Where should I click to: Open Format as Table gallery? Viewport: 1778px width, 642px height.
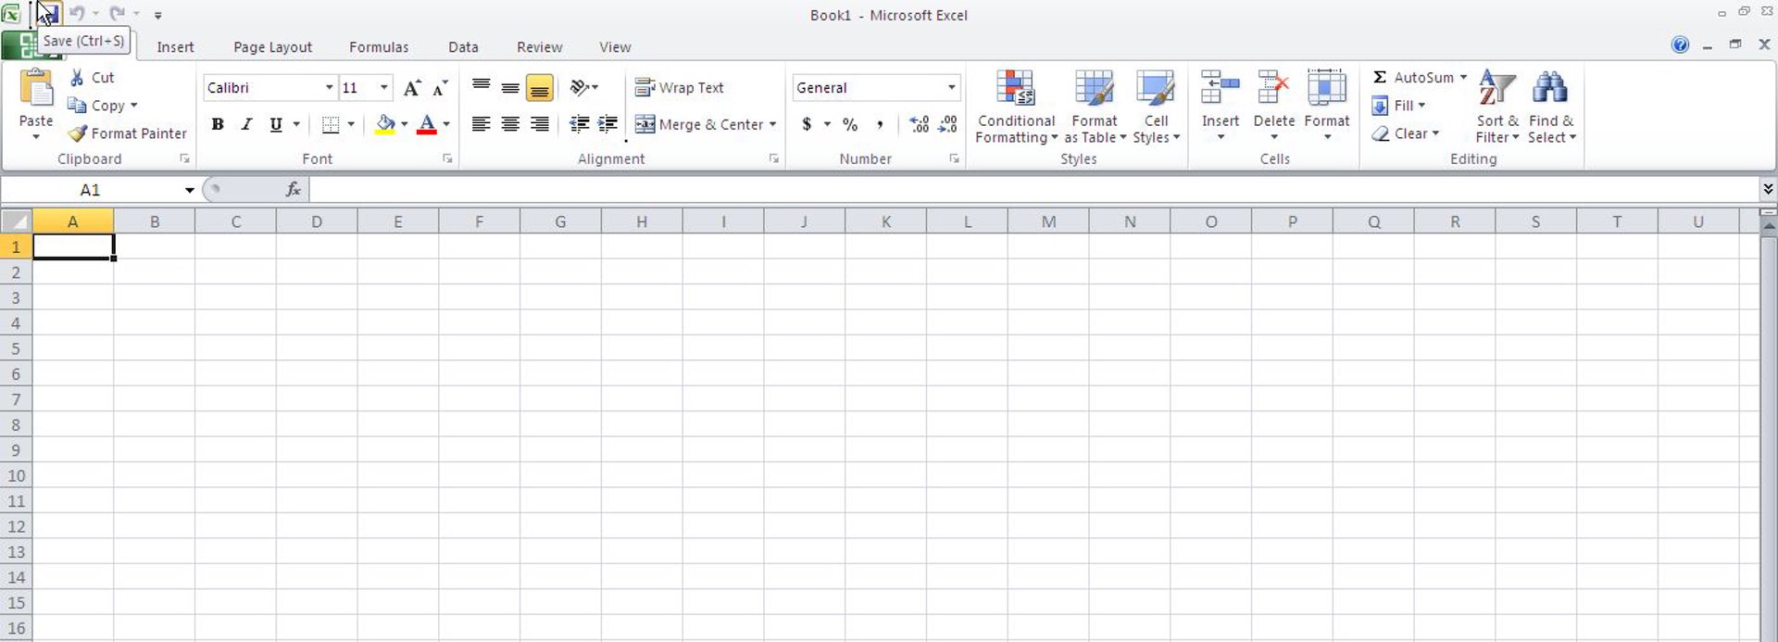pos(1095,107)
